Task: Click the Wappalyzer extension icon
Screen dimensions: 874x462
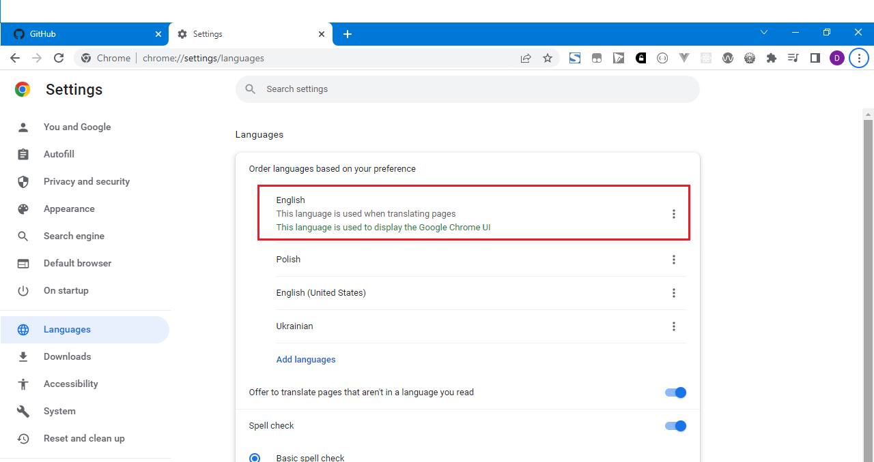Action: (x=728, y=58)
